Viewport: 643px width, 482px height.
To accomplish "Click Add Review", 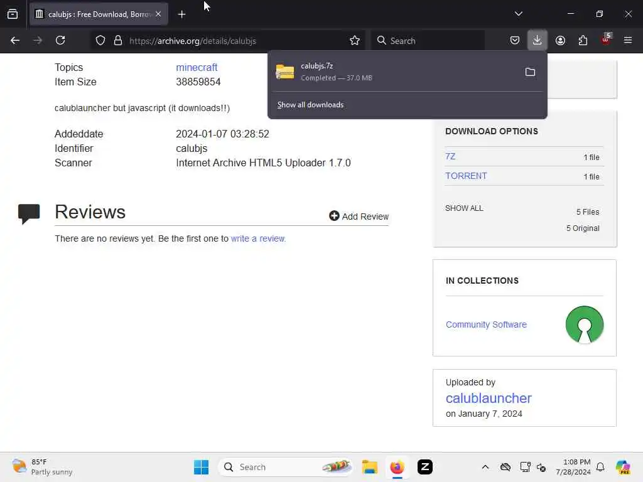I will click(359, 216).
